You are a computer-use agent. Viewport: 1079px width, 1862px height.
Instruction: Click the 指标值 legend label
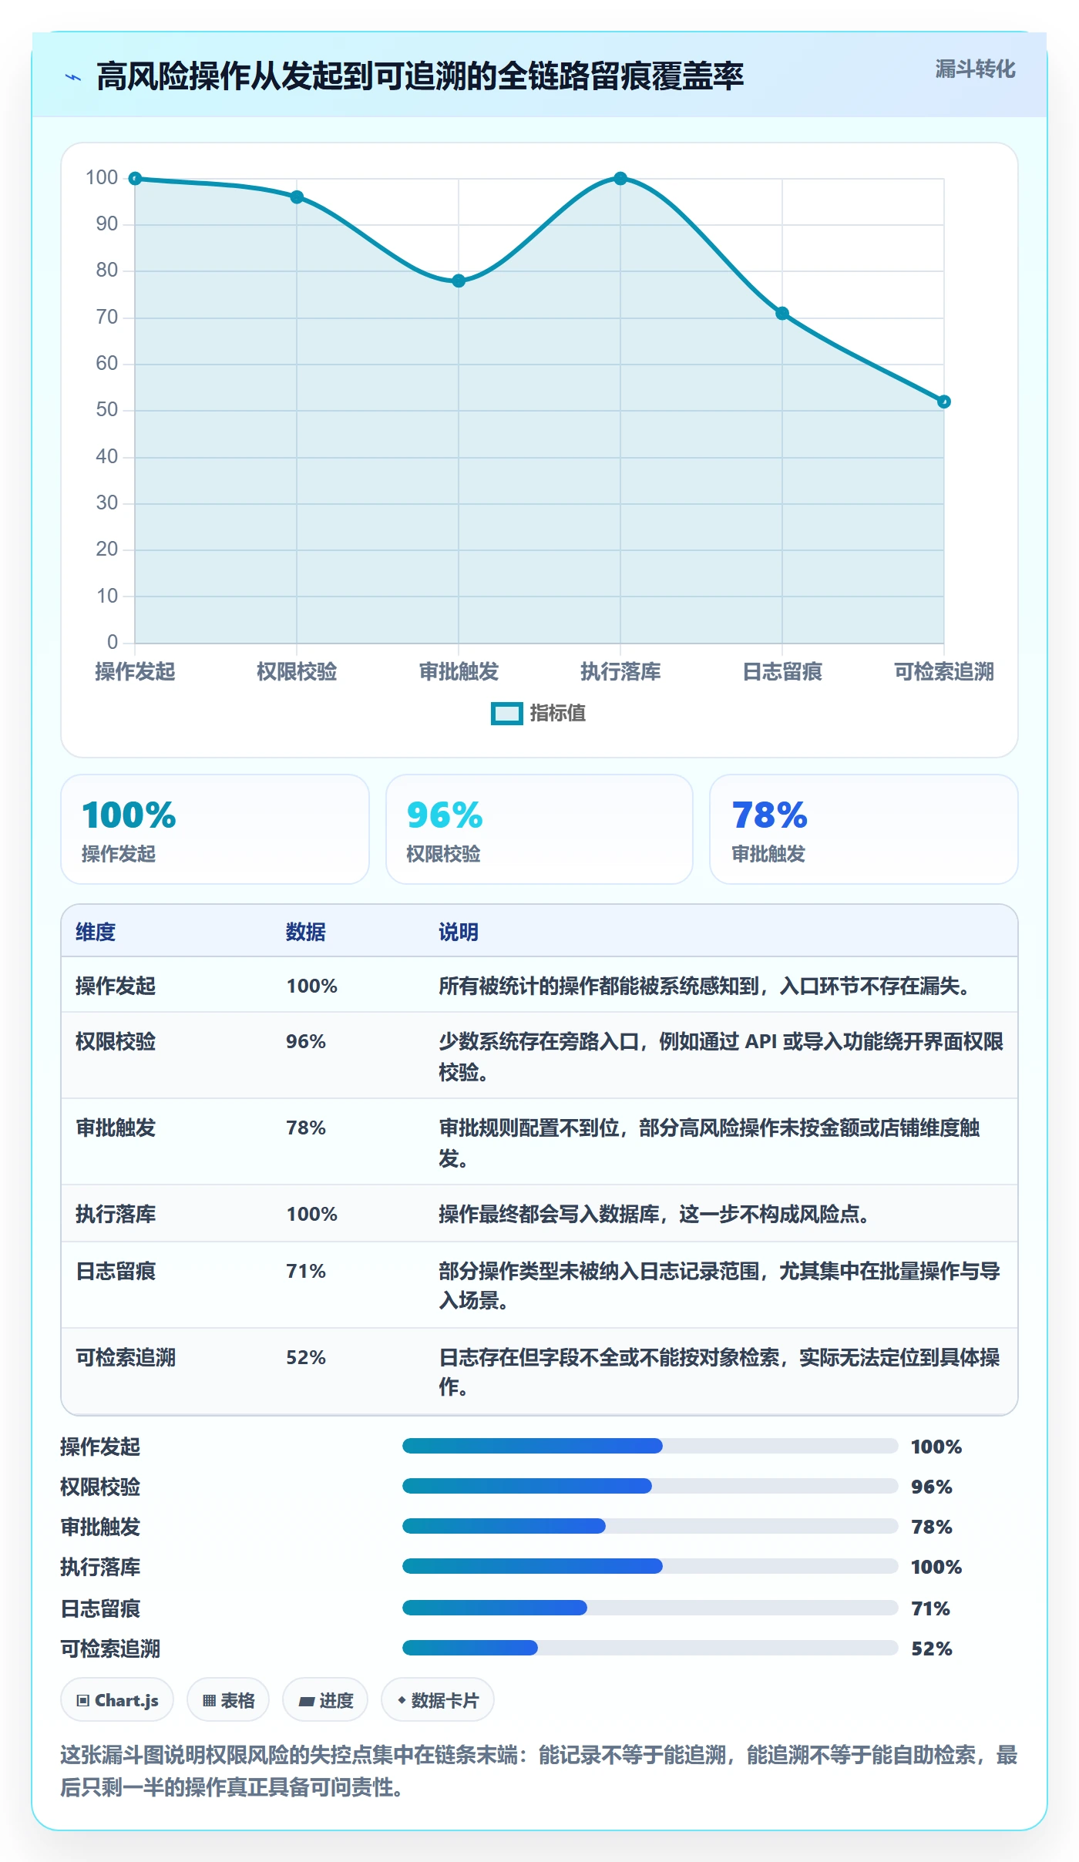click(557, 714)
